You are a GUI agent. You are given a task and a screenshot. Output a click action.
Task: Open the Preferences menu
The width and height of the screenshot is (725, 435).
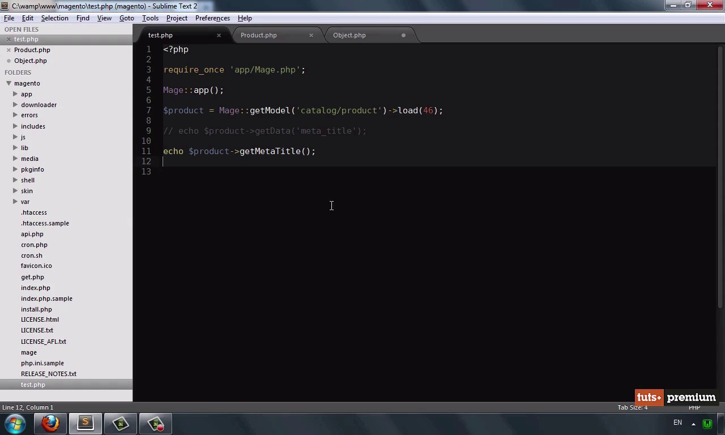212,18
